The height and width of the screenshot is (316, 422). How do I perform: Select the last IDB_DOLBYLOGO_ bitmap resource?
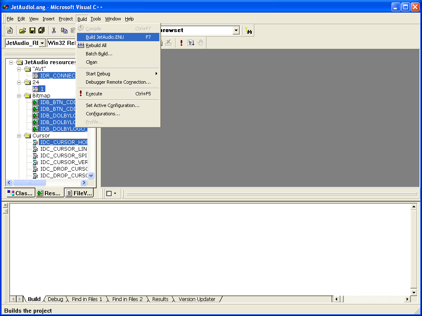pos(63,129)
